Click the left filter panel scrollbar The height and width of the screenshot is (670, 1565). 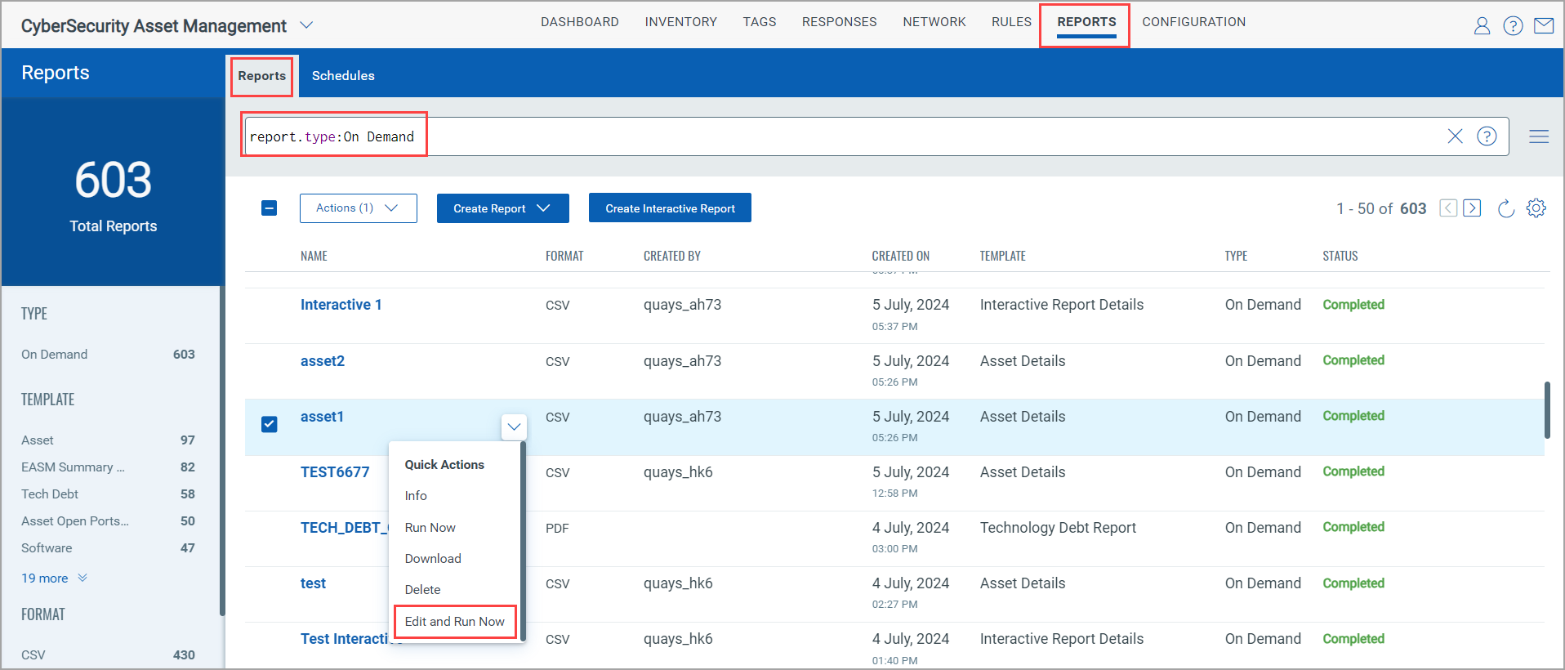[222, 450]
